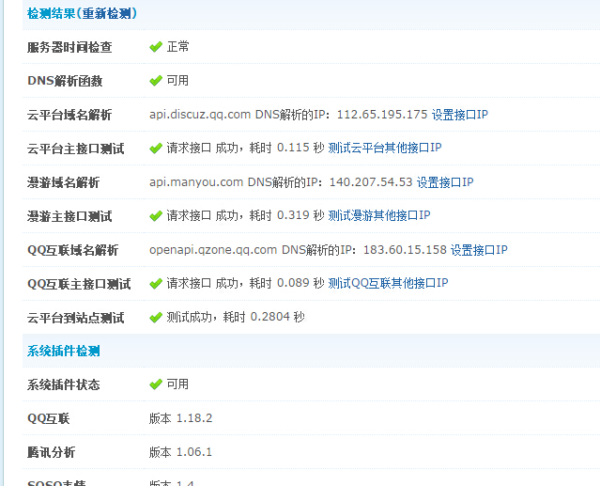Select the 服务器时间检查 label
The image size is (600, 486).
coord(69,48)
